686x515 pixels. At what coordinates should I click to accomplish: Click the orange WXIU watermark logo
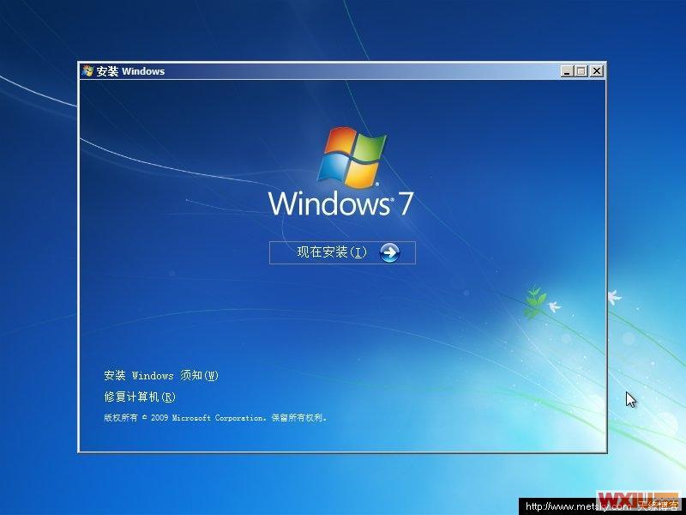[x=631, y=498]
